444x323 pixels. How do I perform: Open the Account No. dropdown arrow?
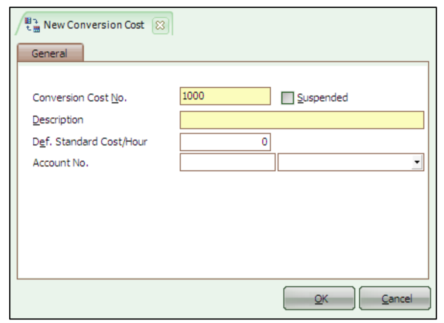[x=417, y=162]
